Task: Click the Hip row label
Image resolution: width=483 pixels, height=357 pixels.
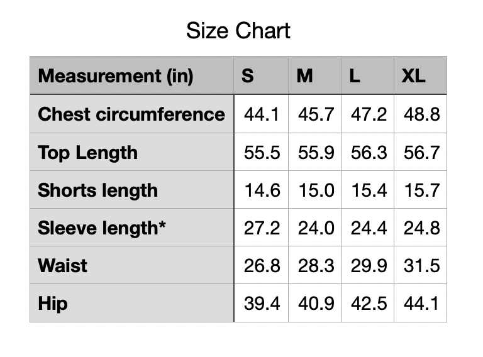Action: pos(132,303)
